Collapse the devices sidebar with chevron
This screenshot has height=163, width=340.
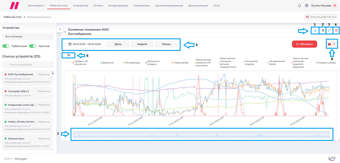pos(60,29)
